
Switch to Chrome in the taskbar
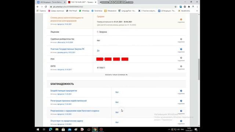[x=95, y=129]
